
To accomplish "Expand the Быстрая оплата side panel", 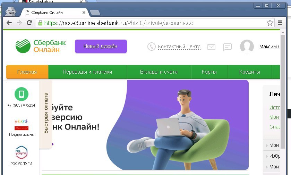I will coord(46,113).
